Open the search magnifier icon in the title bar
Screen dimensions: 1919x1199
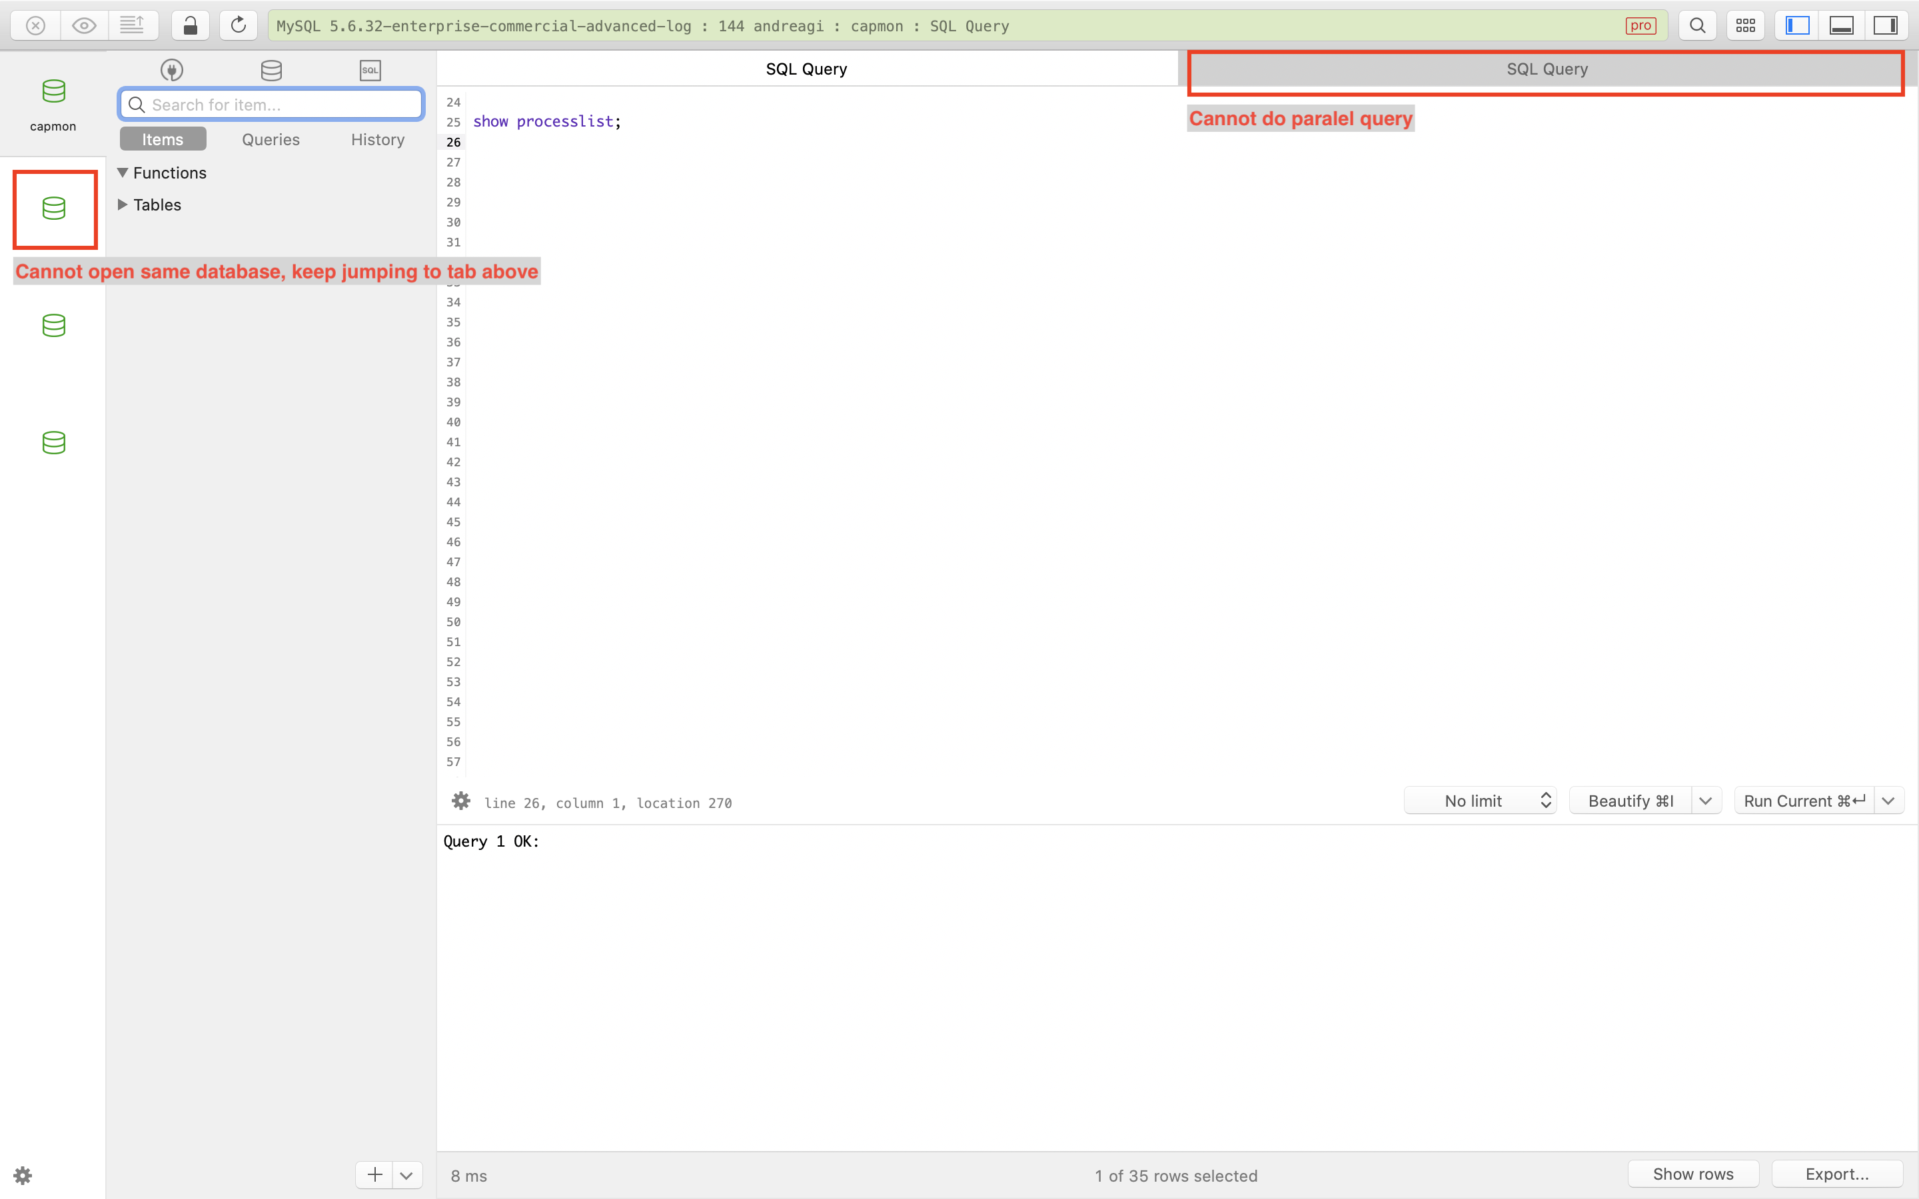tap(1697, 25)
